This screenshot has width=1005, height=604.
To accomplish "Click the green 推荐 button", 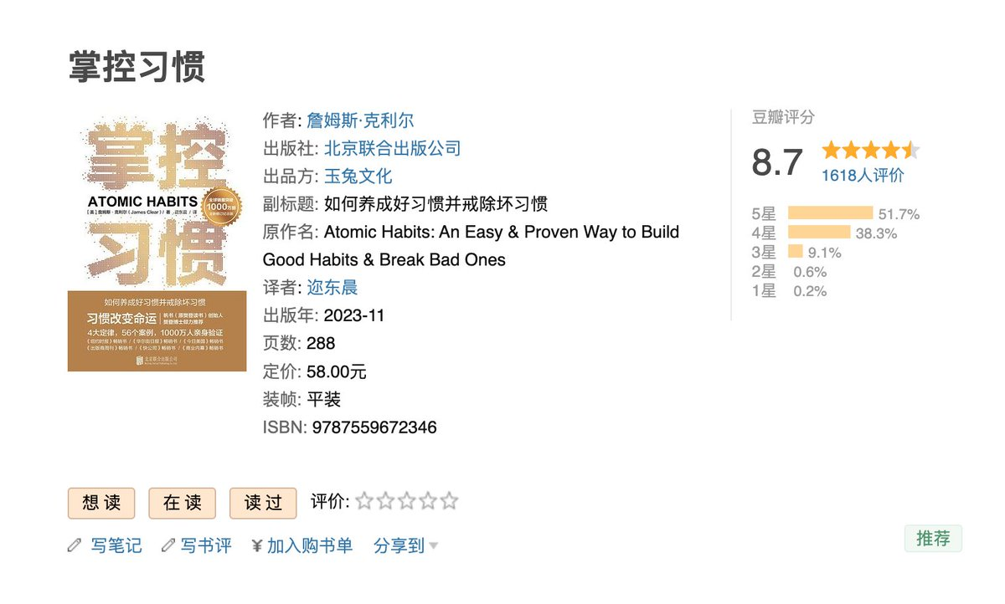I will point(933,539).
